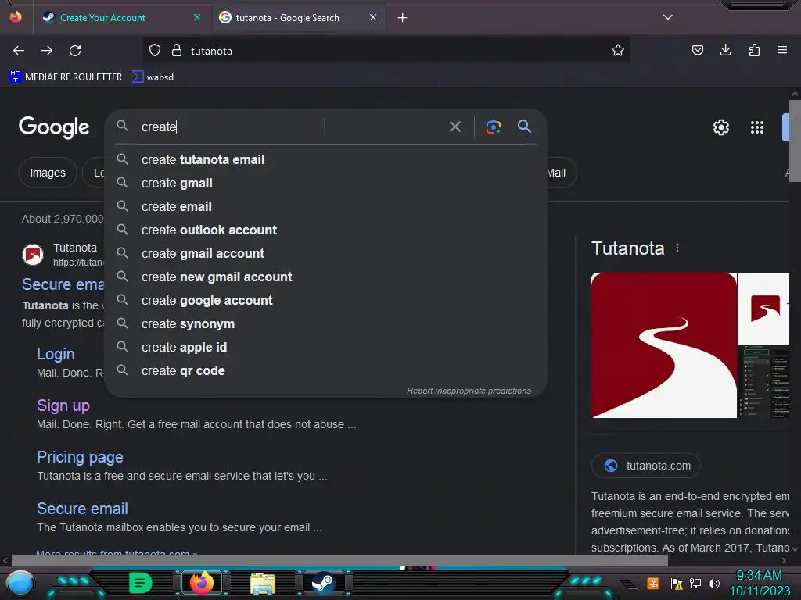Close the Create Your Account tab

(196, 17)
